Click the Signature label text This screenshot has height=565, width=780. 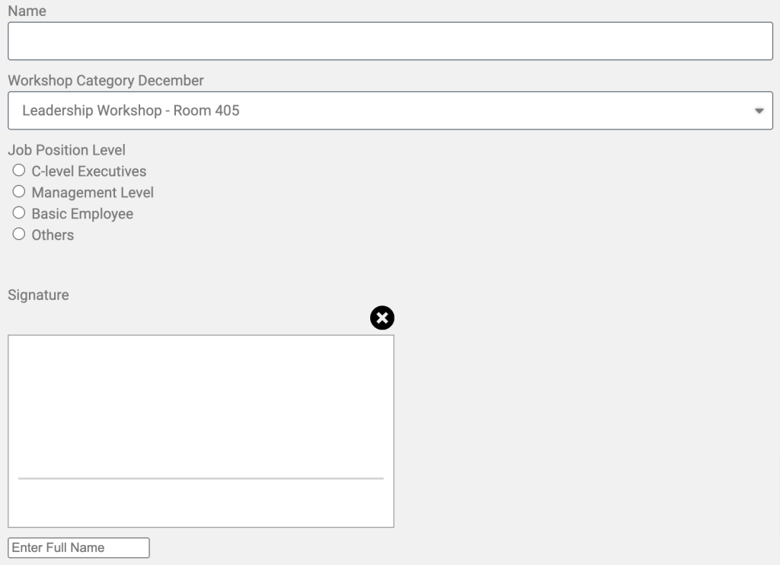(x=38, y=295)
